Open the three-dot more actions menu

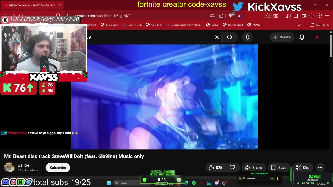point(320,168)
